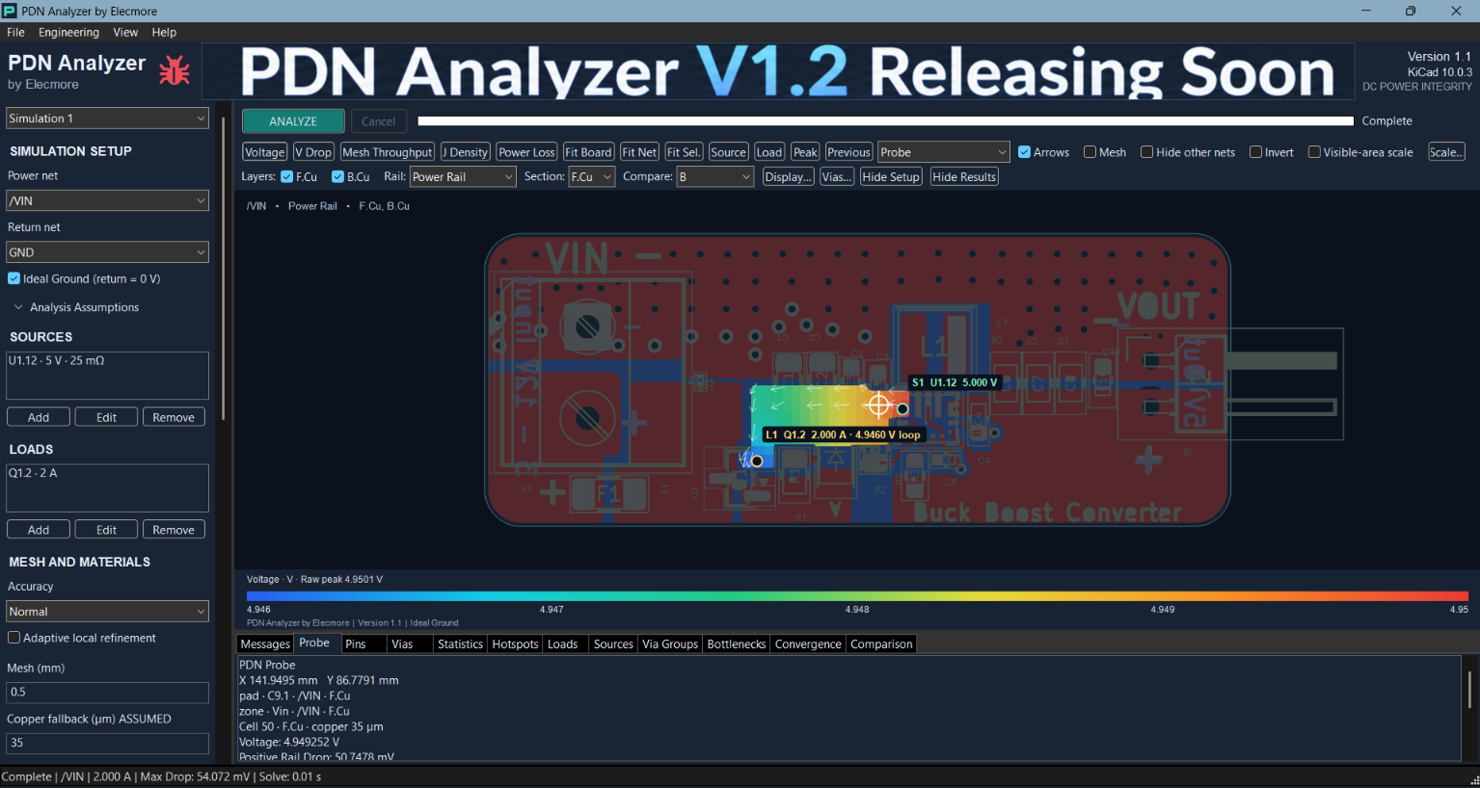Toggle the Ideal Ground checkbox
This screenshot has width=1480, height=788.
[x=14, y=278]
